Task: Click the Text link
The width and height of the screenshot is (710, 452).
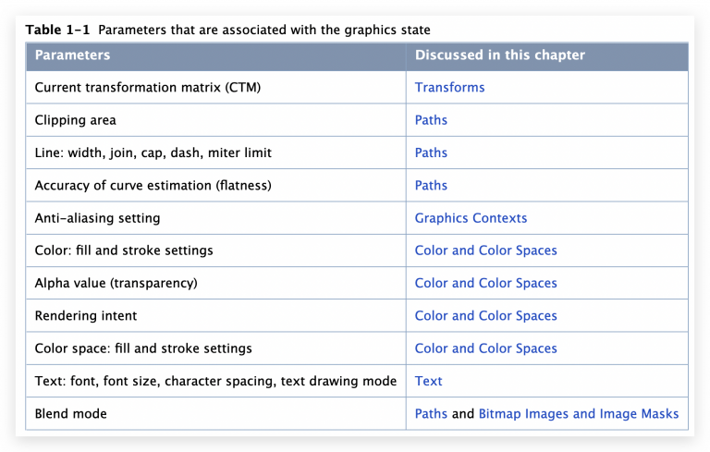Action: pos(428,381)
